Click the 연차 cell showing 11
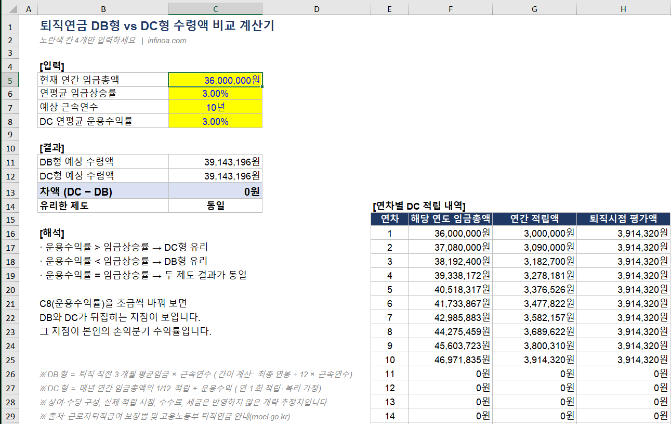This screenshot has width=671, height=424. point(389,374)
